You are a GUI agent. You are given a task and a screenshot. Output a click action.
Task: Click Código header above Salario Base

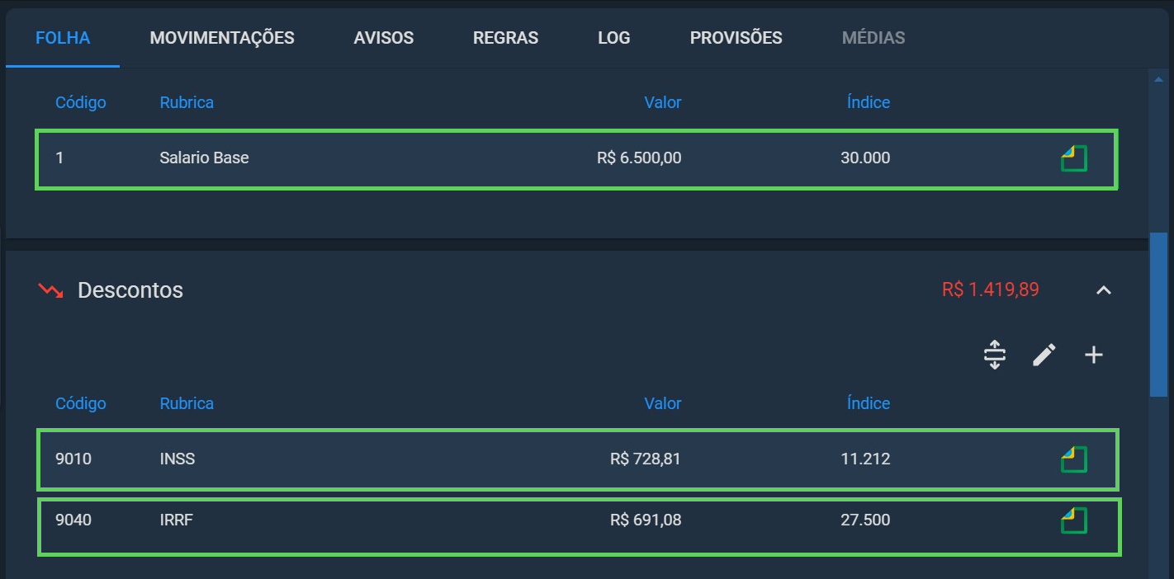[81, 102]
